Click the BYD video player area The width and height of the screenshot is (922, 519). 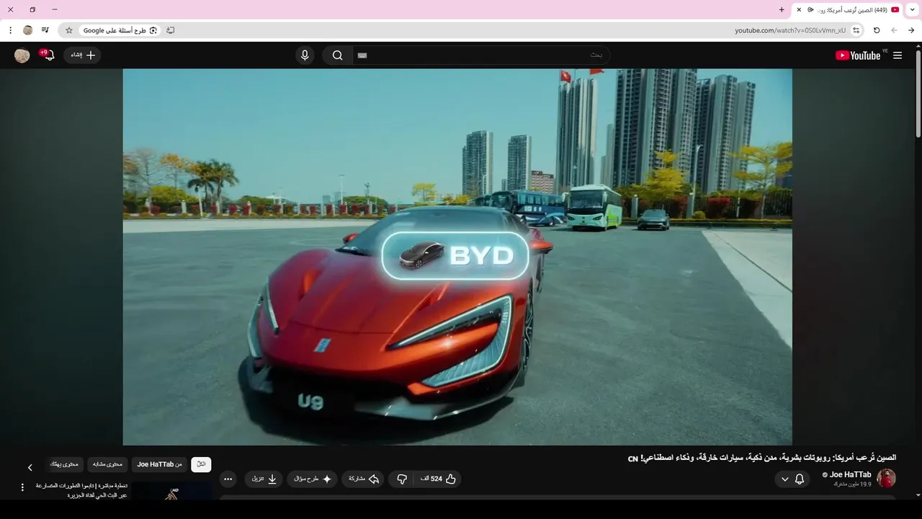tap(457, 257)
